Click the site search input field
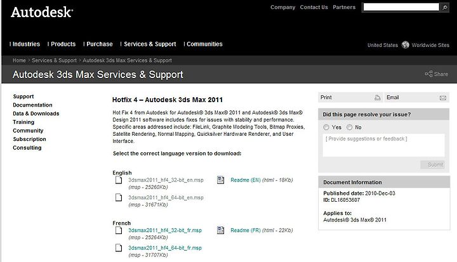Viewport: 457px width, 262px height. tap(401, 7)
